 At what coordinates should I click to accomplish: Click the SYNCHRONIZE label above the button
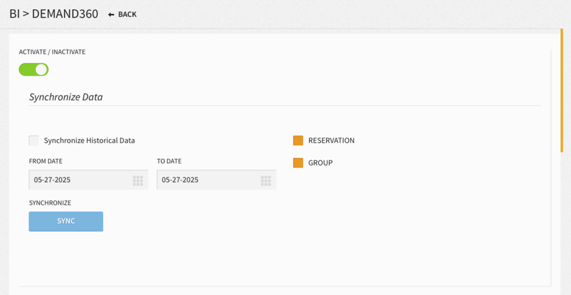point(50,203)
